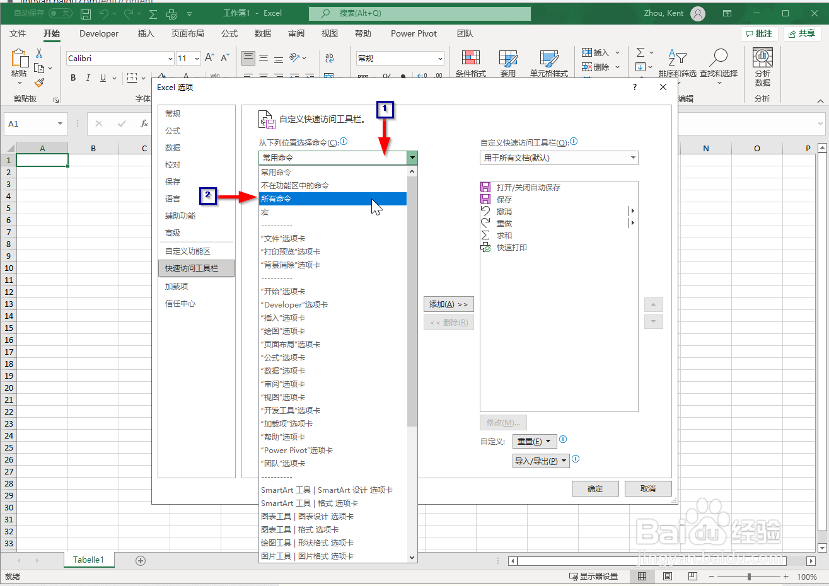Click the Conditional Formatting icon
This screenshot has height=586, width=829.
pyautogui.click(x=471, y=59)
